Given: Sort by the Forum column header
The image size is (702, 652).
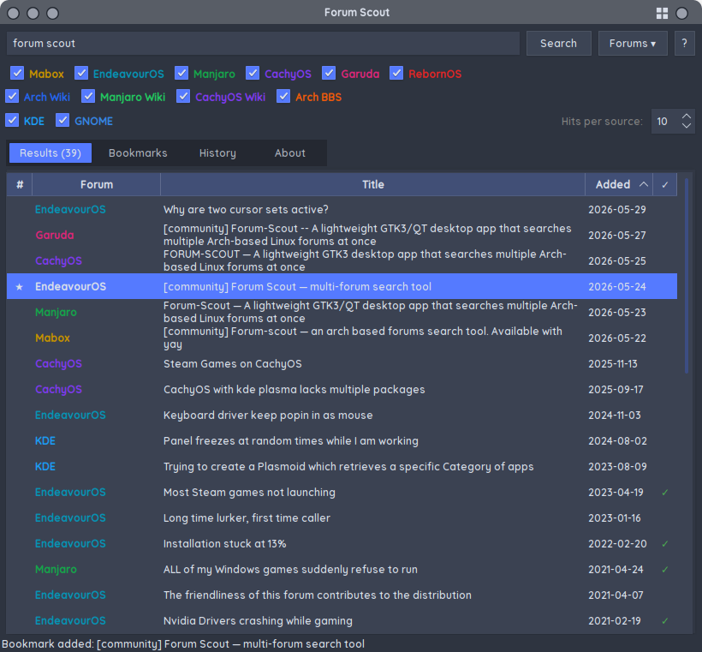Looking at the screenshot, I should pos(96,184).
